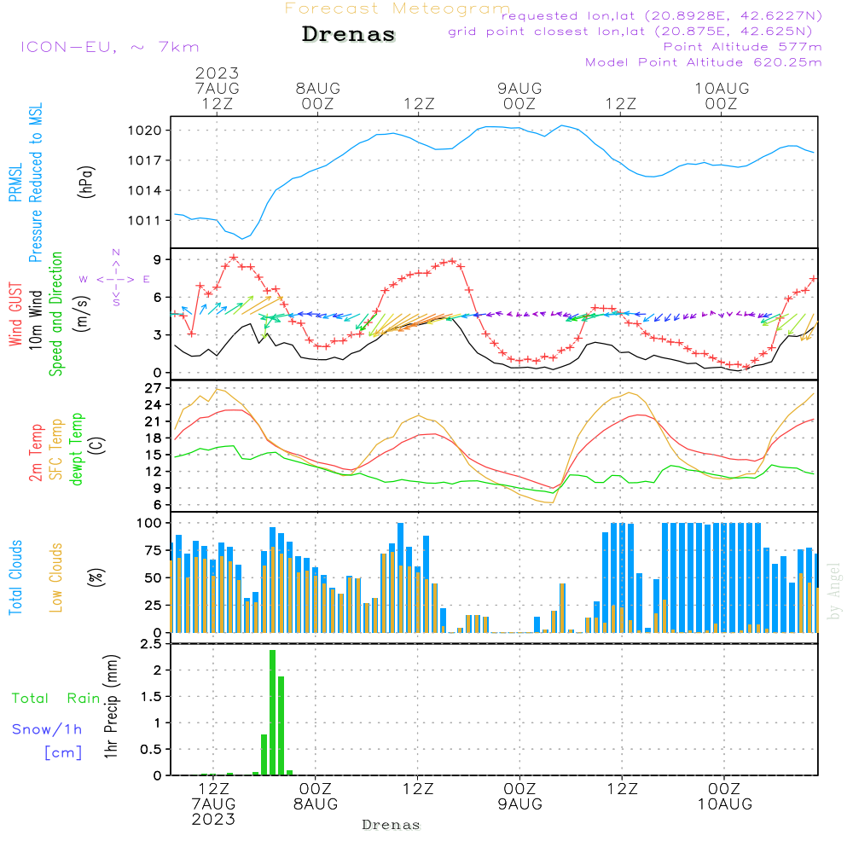Click the Snow/1h legend label
853x853 pixels.
click(47, 729)
